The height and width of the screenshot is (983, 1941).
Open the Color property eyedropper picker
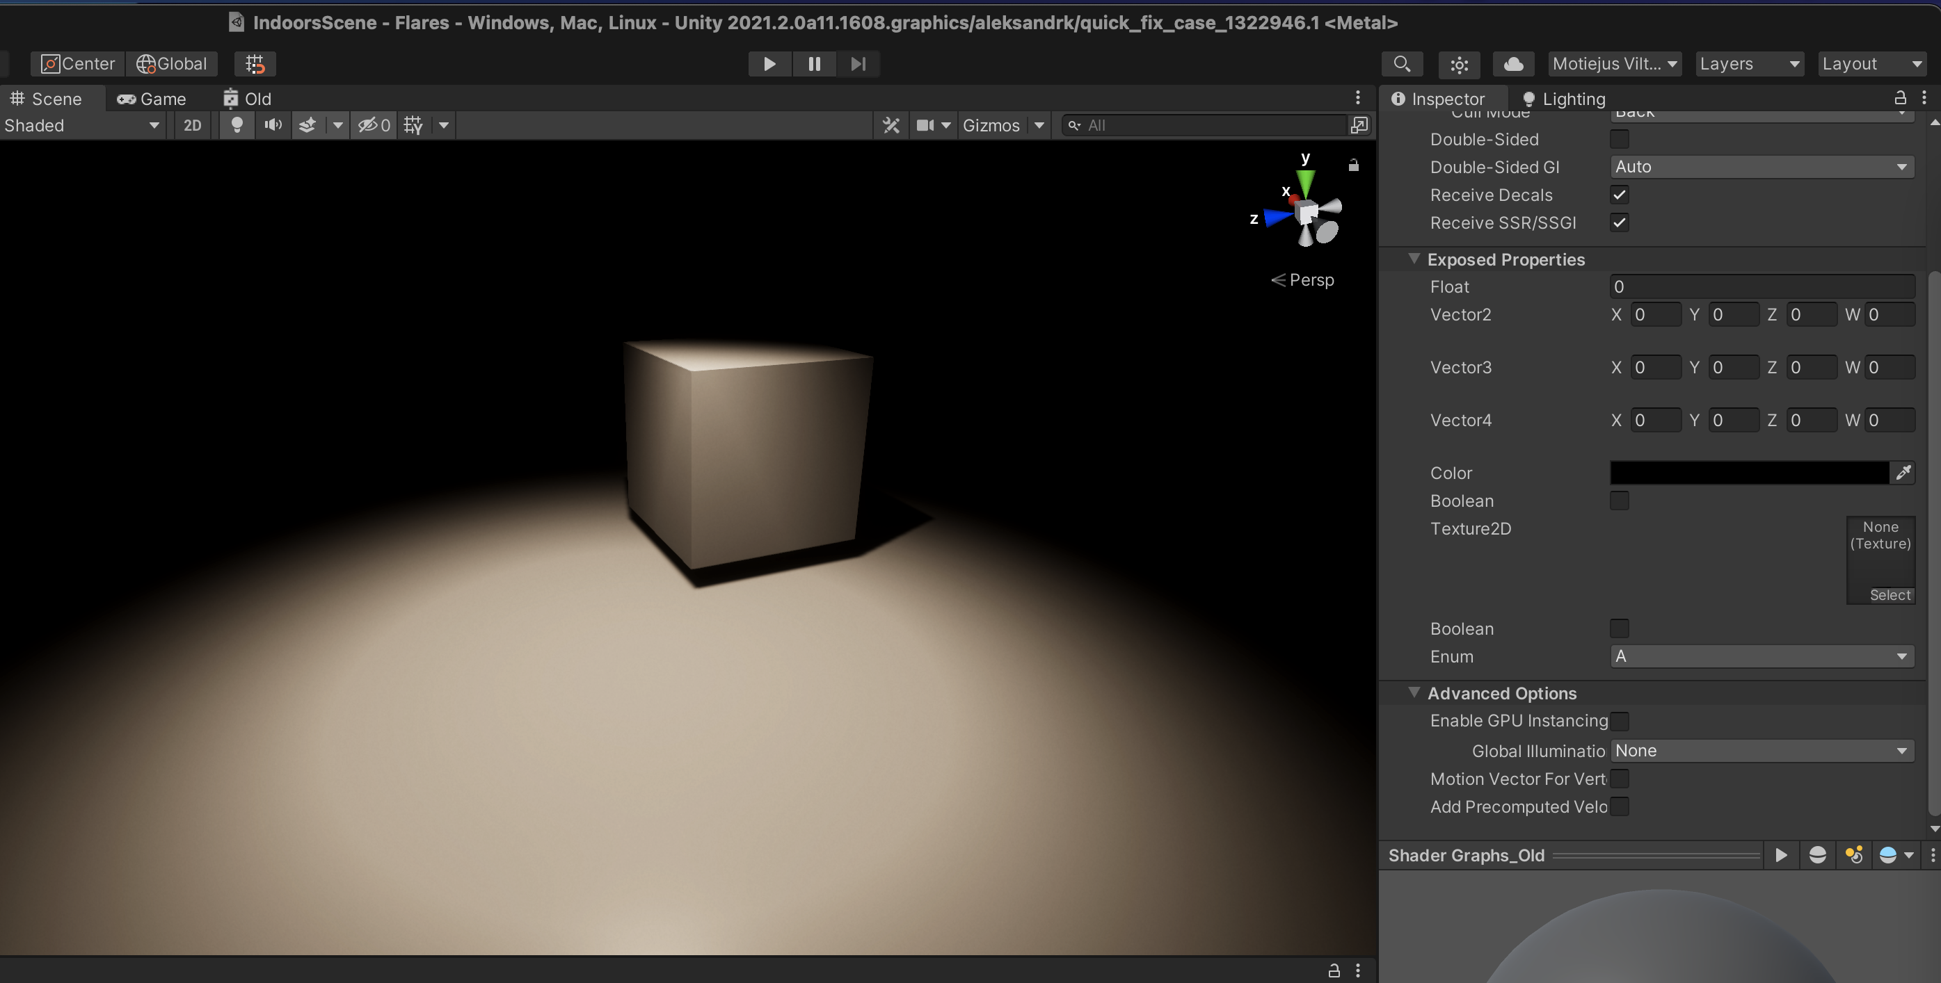click(1904, 473)
